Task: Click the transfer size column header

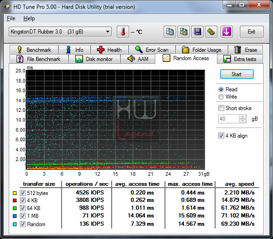Action: (39, 184)
